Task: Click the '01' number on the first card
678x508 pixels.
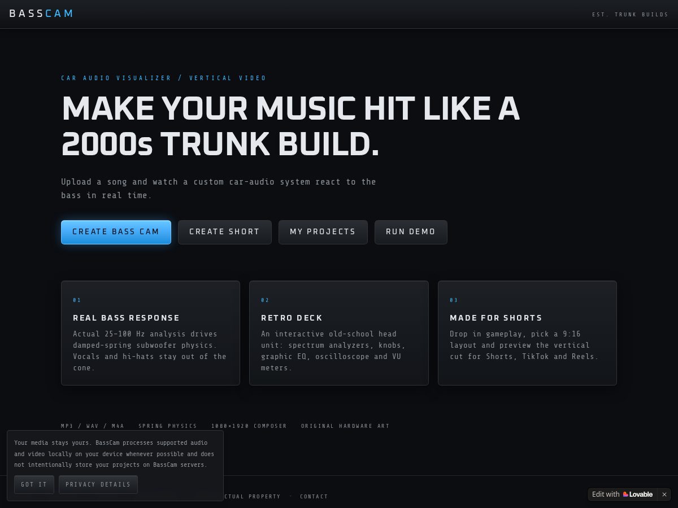Action: point(77,300)
